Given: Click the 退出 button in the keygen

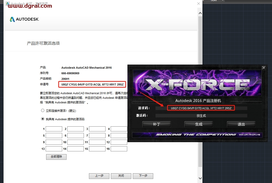Looking at the screenshot, I should tap(241, 124).
